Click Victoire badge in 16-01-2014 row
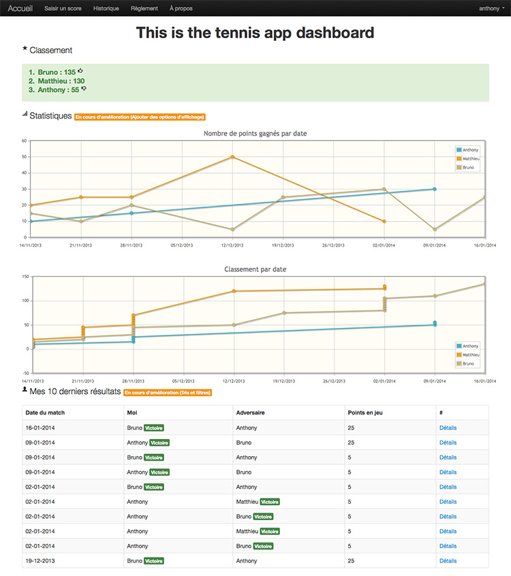 click(x=154, y=428)
